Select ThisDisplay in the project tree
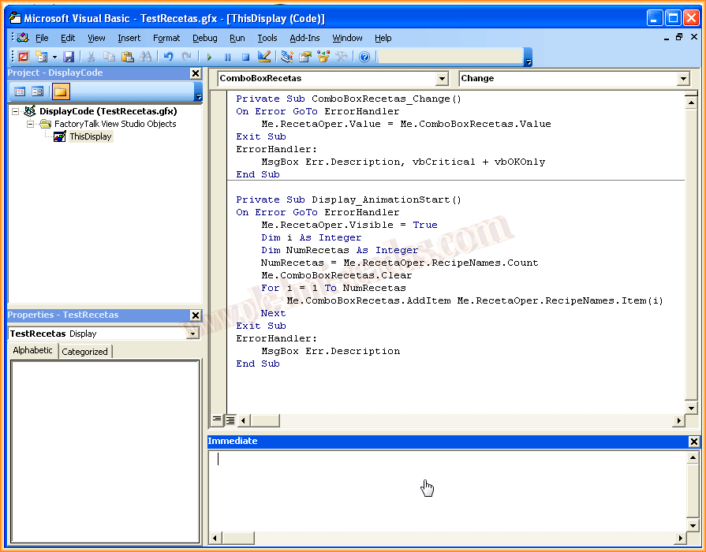 pos(90,136)
